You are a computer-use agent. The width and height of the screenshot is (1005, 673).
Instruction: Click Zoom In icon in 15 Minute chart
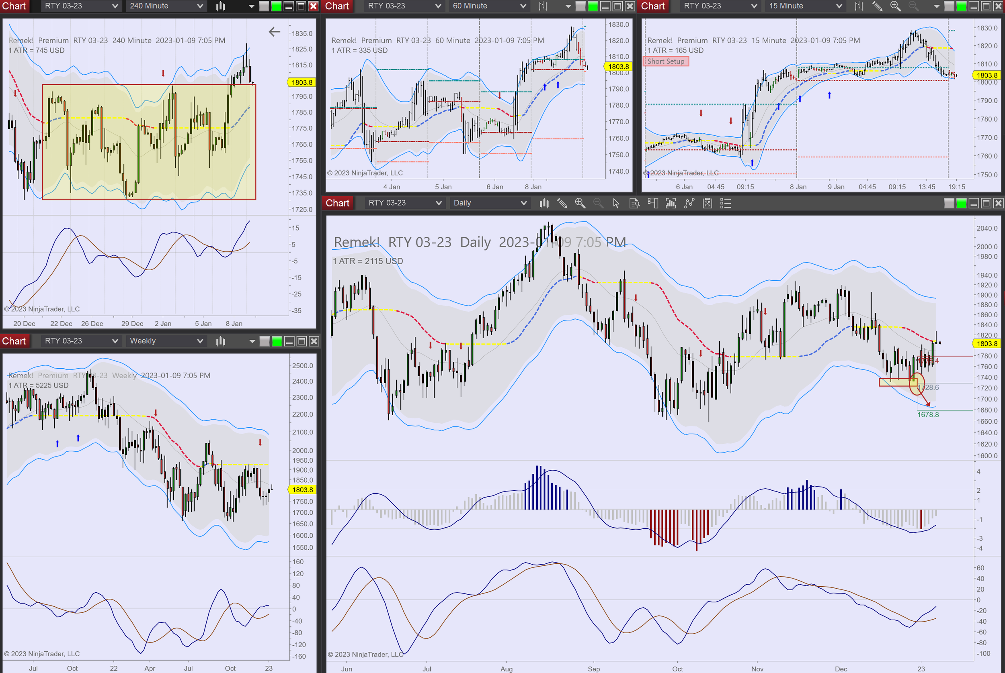coord(895,6)
